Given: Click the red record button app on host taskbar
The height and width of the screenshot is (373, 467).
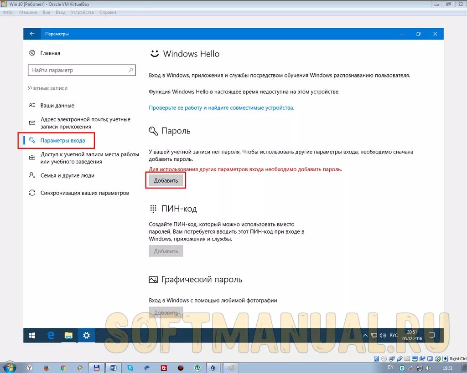Looking at the screenshot, I should [181, 368].
